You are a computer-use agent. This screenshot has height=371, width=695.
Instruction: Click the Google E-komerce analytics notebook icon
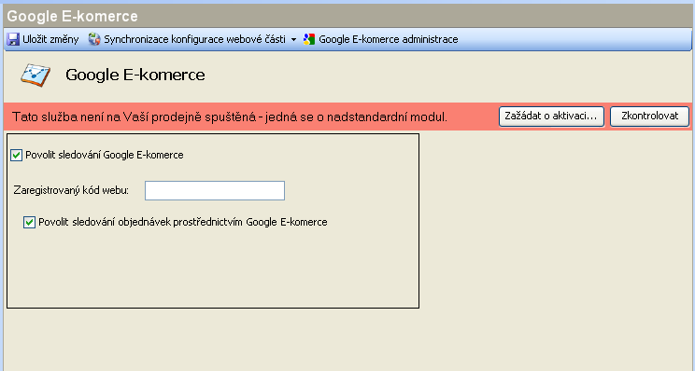[35, 75]
